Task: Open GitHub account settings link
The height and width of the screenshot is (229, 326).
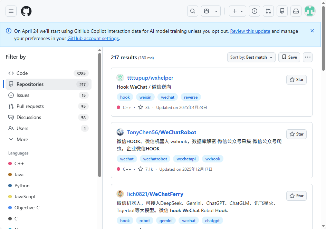Action: coord(93,38)
